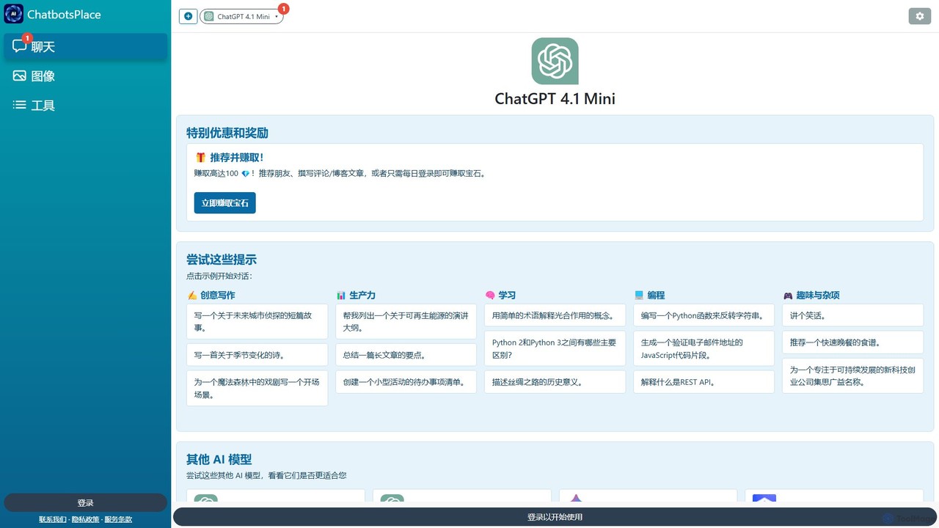Select prompt 用简单的术语解释光合作用的概念
The height and width of the screenshot is (528, 939).
tap(555, 315)
